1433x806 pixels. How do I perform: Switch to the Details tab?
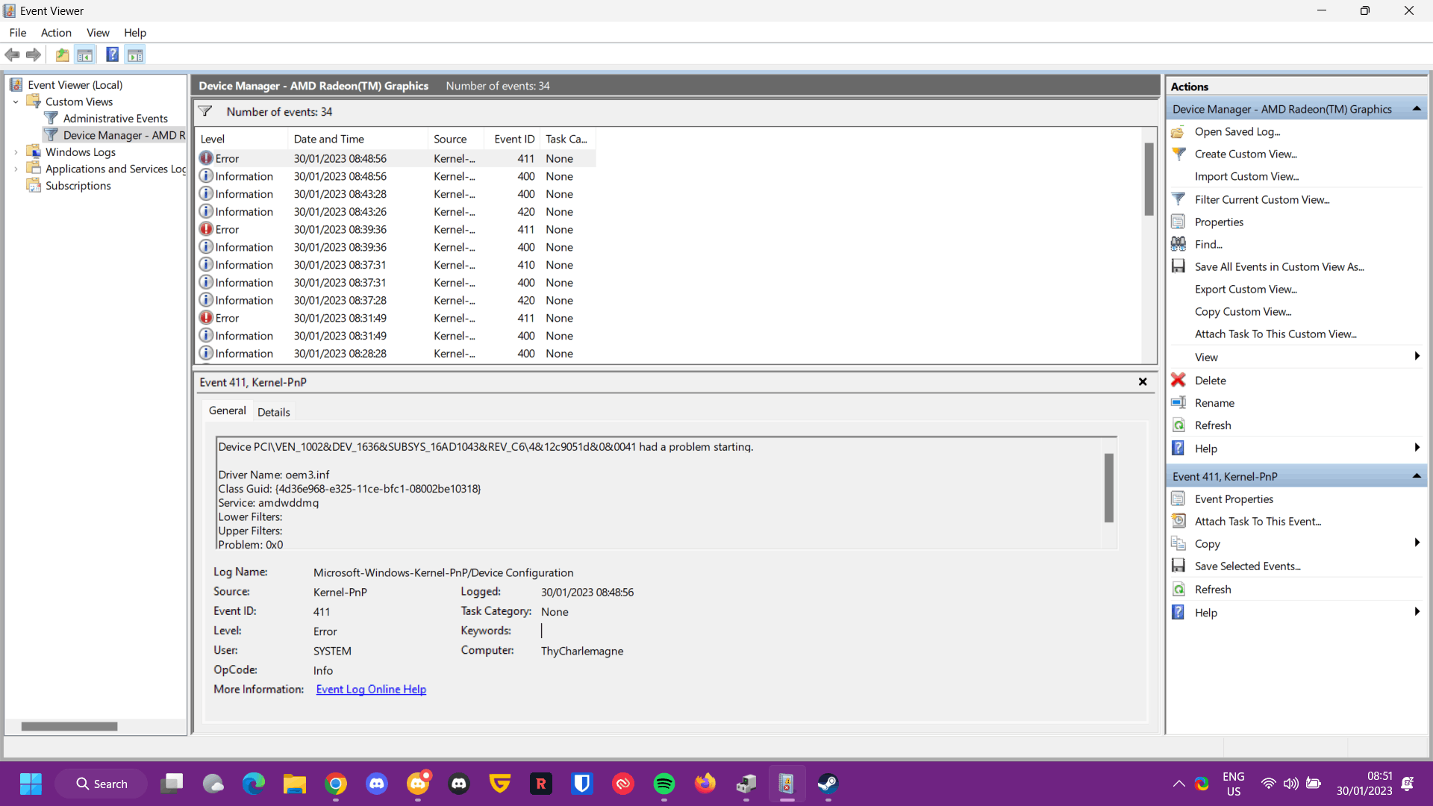pyautogui.click(x=273, y=412)
